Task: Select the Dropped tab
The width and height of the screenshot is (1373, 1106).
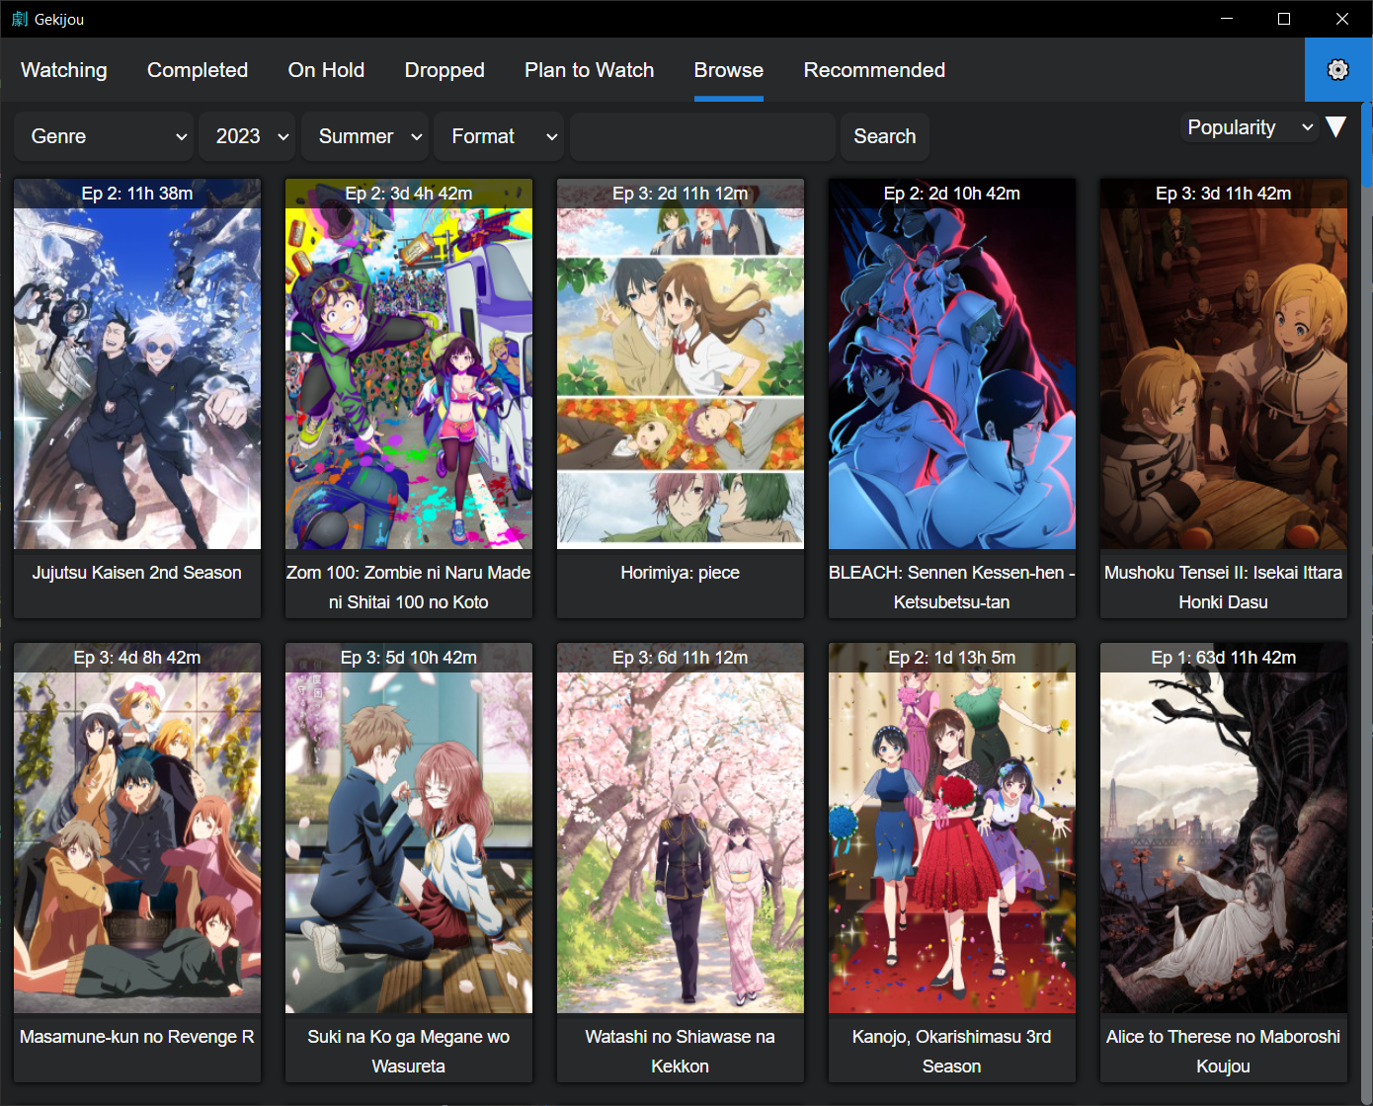Action: pyautogui.click(x=444, y=70)
